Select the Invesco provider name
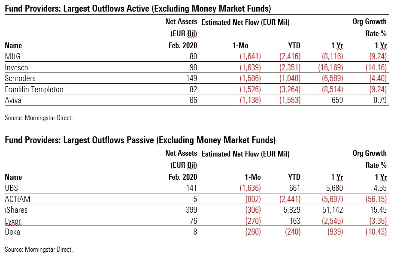Screen dimensions: 397x256 (x=16, y=67)
